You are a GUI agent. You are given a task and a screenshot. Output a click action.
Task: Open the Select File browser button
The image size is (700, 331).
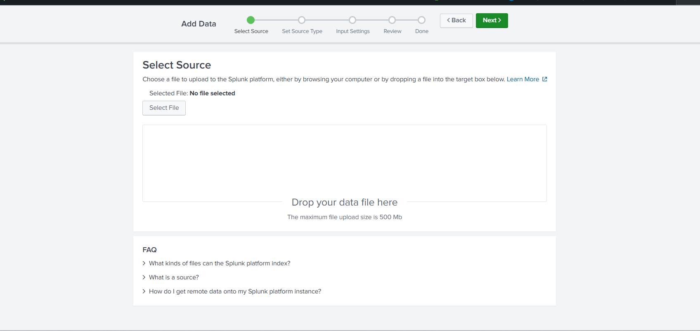(x=164, y=108)
